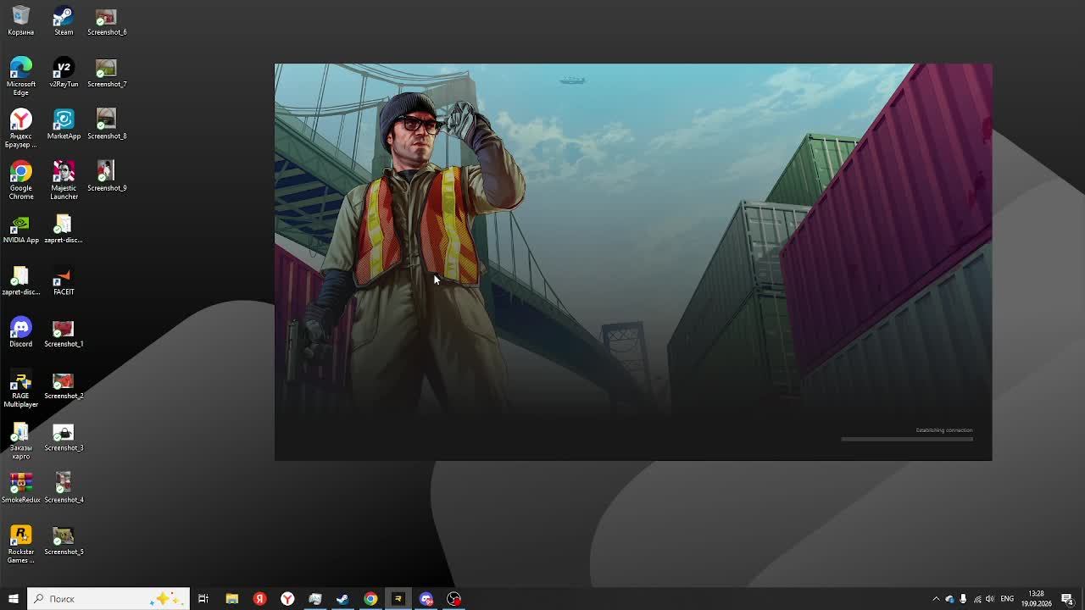
Task: Open the Яндекс Браузер desktop shortcut
Action: tap(20, 129)
